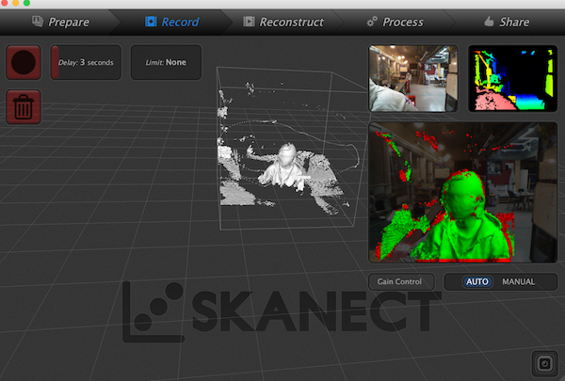
Task: Click the green overlay live preview
Action: (462, 192)
